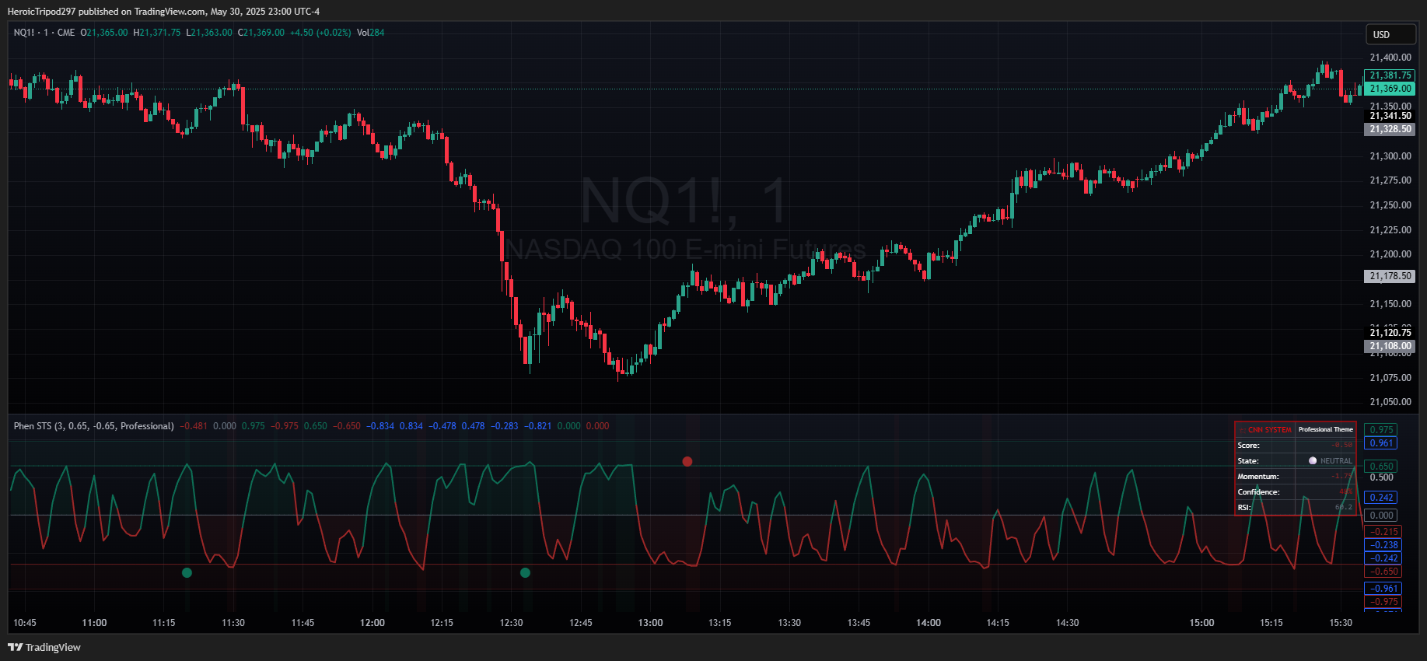The height and width of the screenshot is (661, 1427).
Task: Click the CNN SYSTEM header in the table
Action: pos(1265,429)
